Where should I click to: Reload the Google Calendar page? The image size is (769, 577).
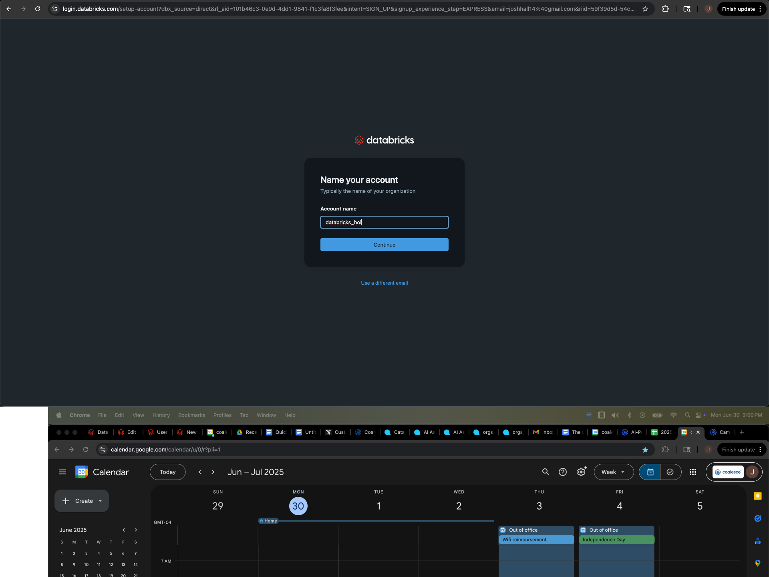pyautogui.click(x=86, y=449)
